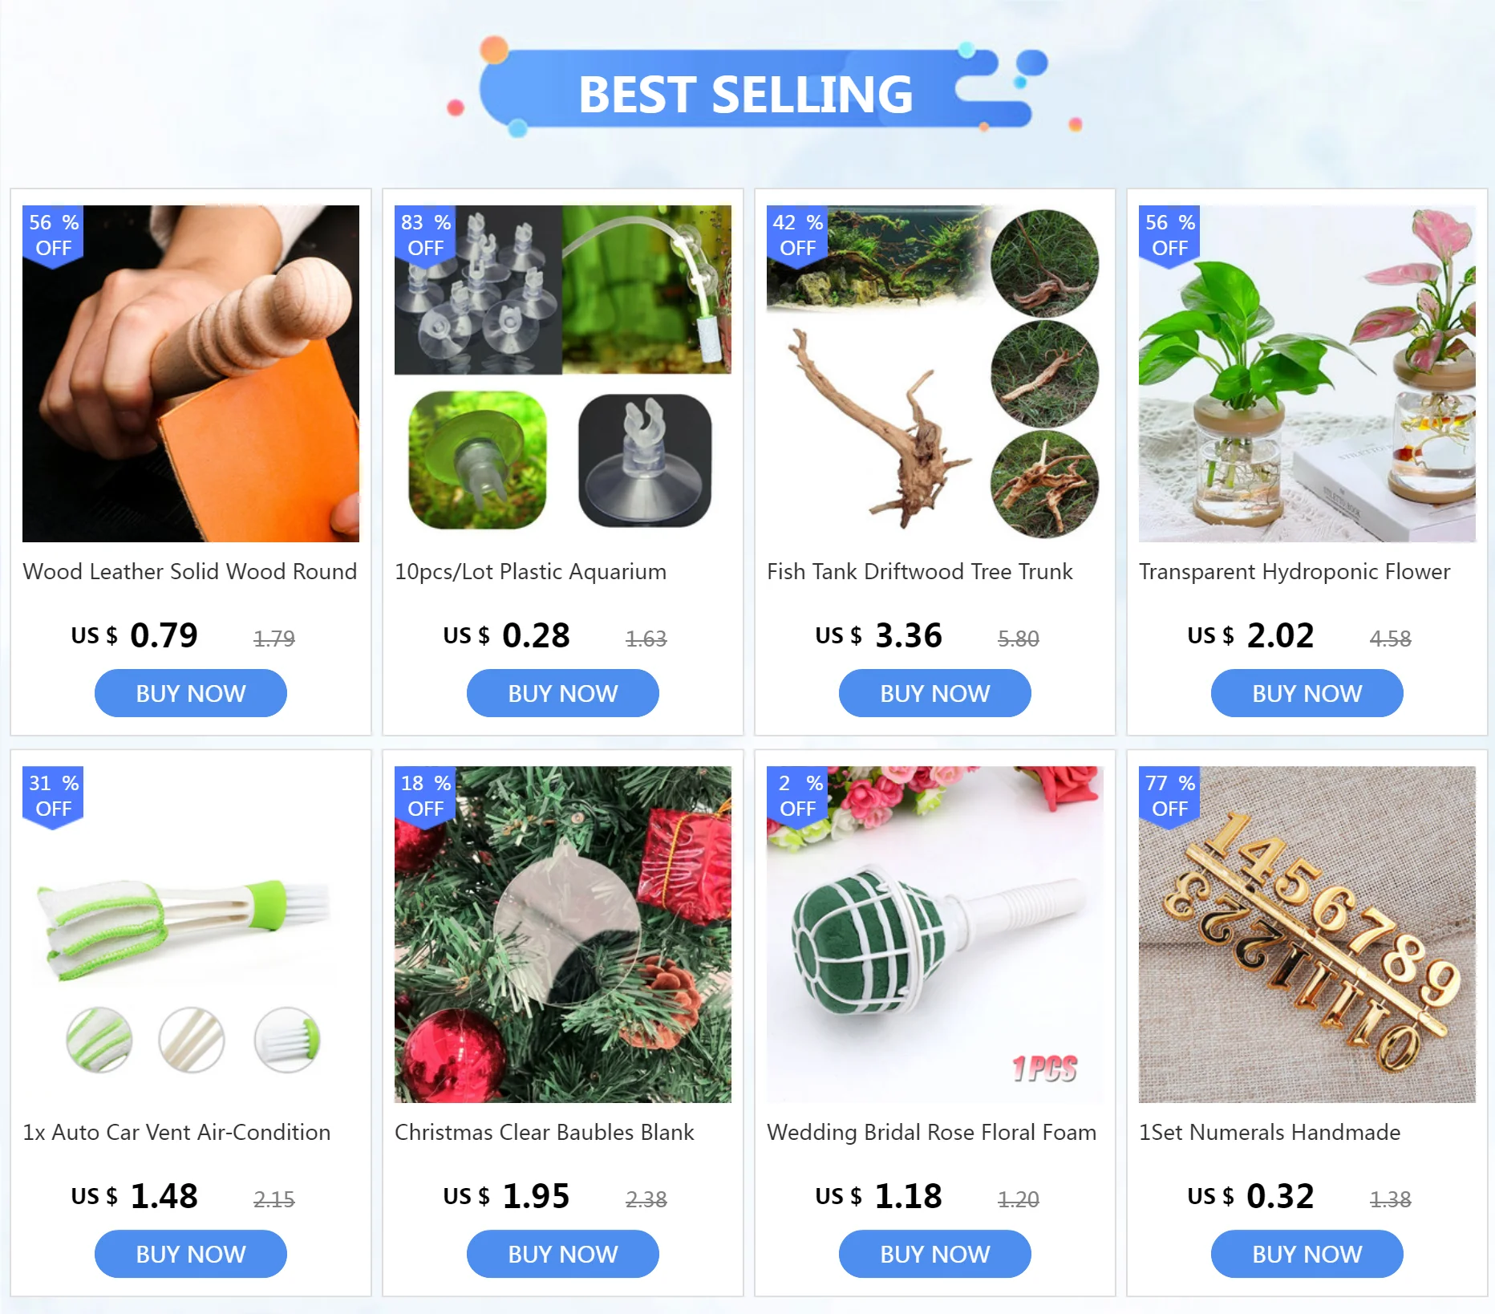Click Buy Now for 1Set Numerals Handmade
Image resolution: width=1495 pixels, height=1314 pixels.
[x=1307, y=1254]
